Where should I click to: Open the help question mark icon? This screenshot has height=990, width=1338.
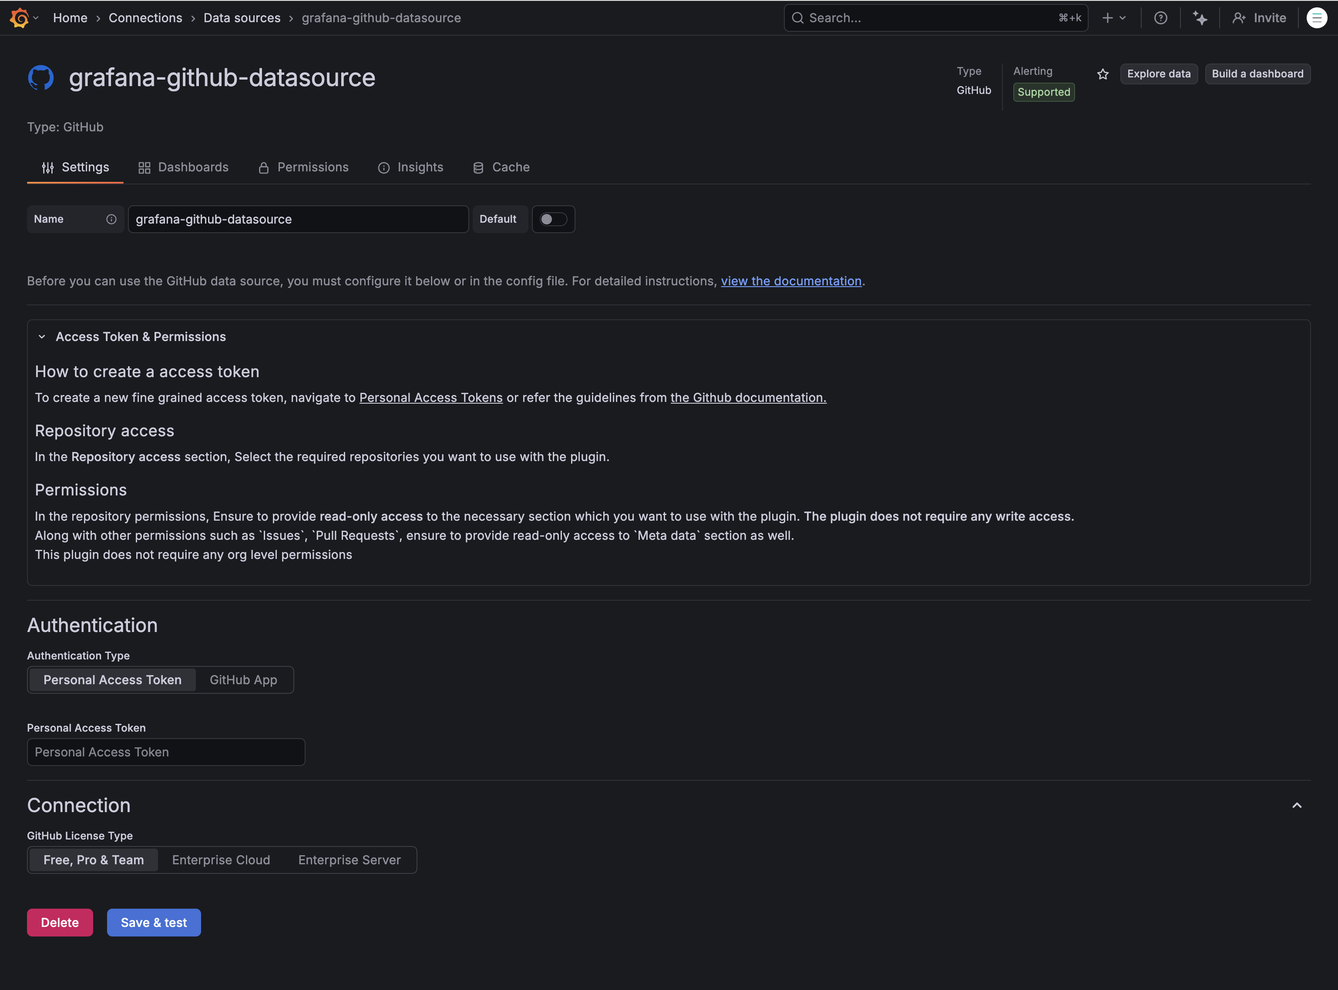[1160, 18]
